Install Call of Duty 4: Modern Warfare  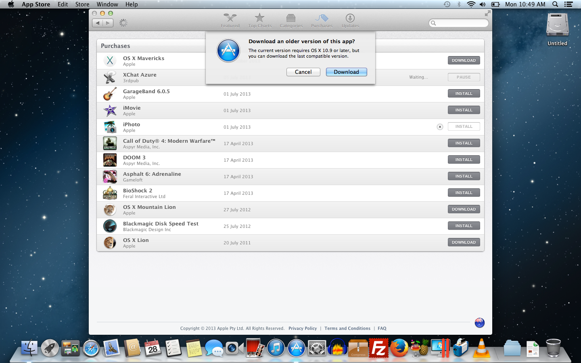[x=464, y=143]
